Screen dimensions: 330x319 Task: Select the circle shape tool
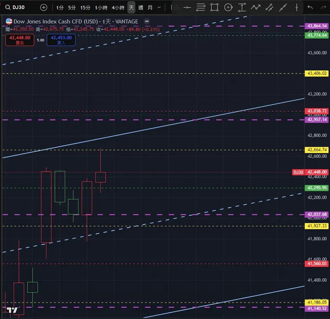tap(228, 8)
